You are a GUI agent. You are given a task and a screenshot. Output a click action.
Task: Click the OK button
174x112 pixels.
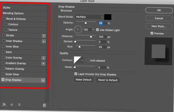tap(159, 10)
